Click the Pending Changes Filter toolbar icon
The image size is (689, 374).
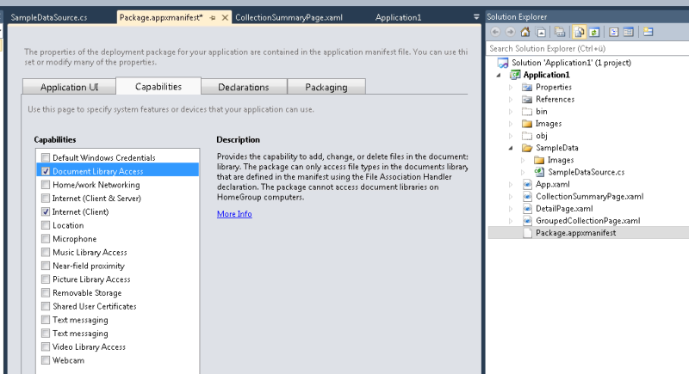[541, 32]
